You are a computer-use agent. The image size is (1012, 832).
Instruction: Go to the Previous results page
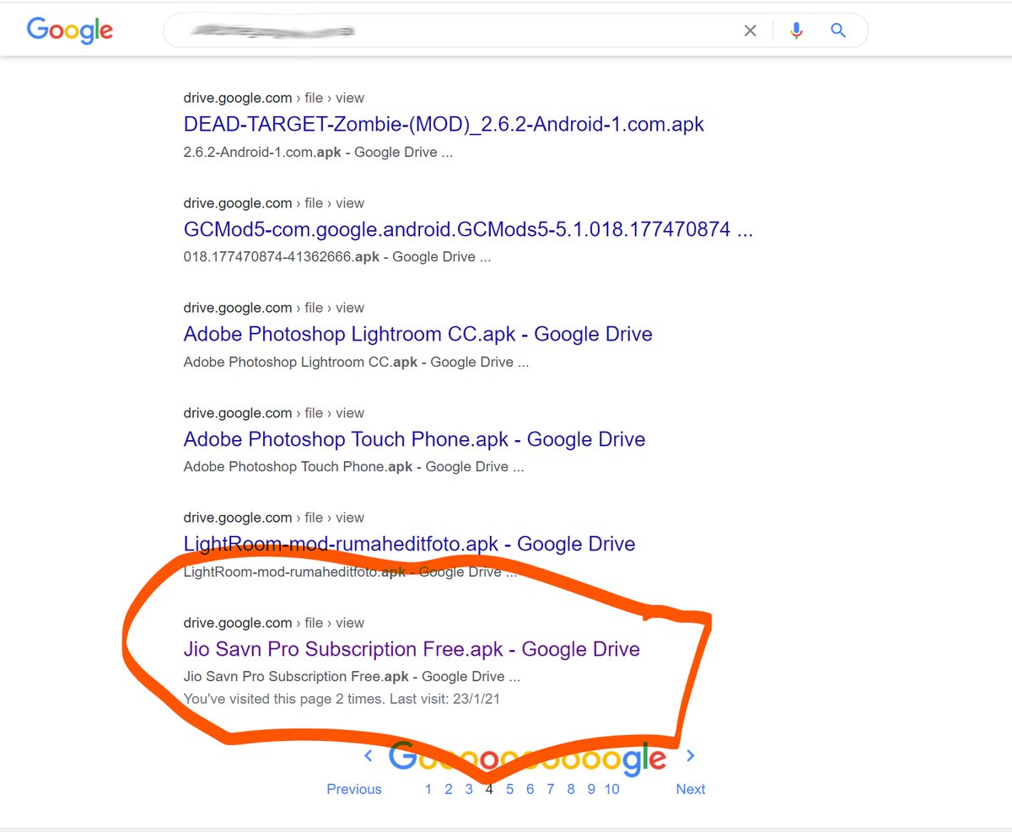354,789
